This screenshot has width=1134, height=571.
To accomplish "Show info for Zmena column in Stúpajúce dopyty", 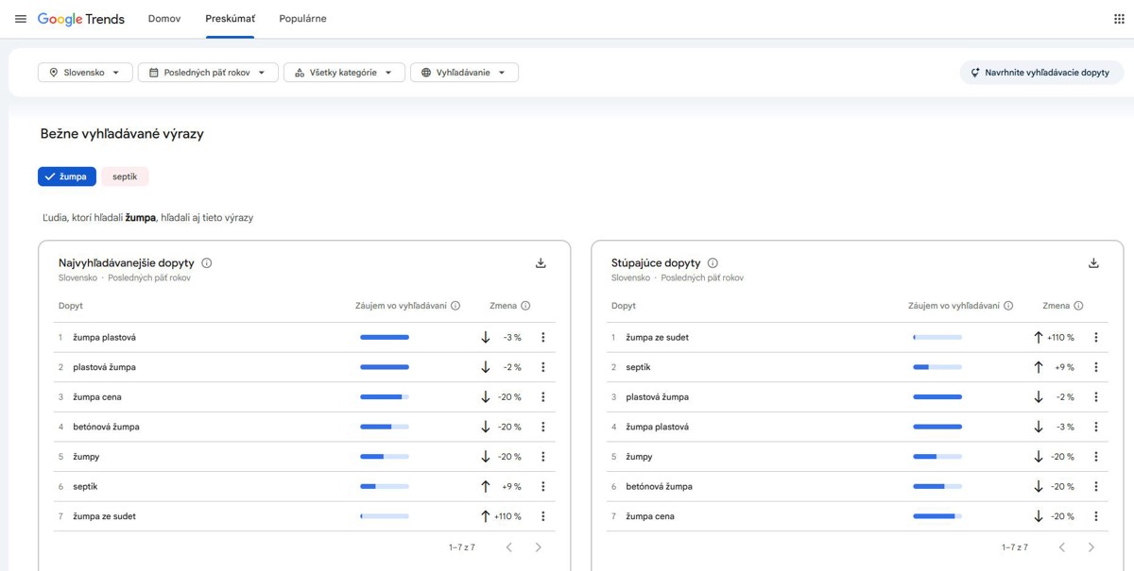I will 1078,306.
